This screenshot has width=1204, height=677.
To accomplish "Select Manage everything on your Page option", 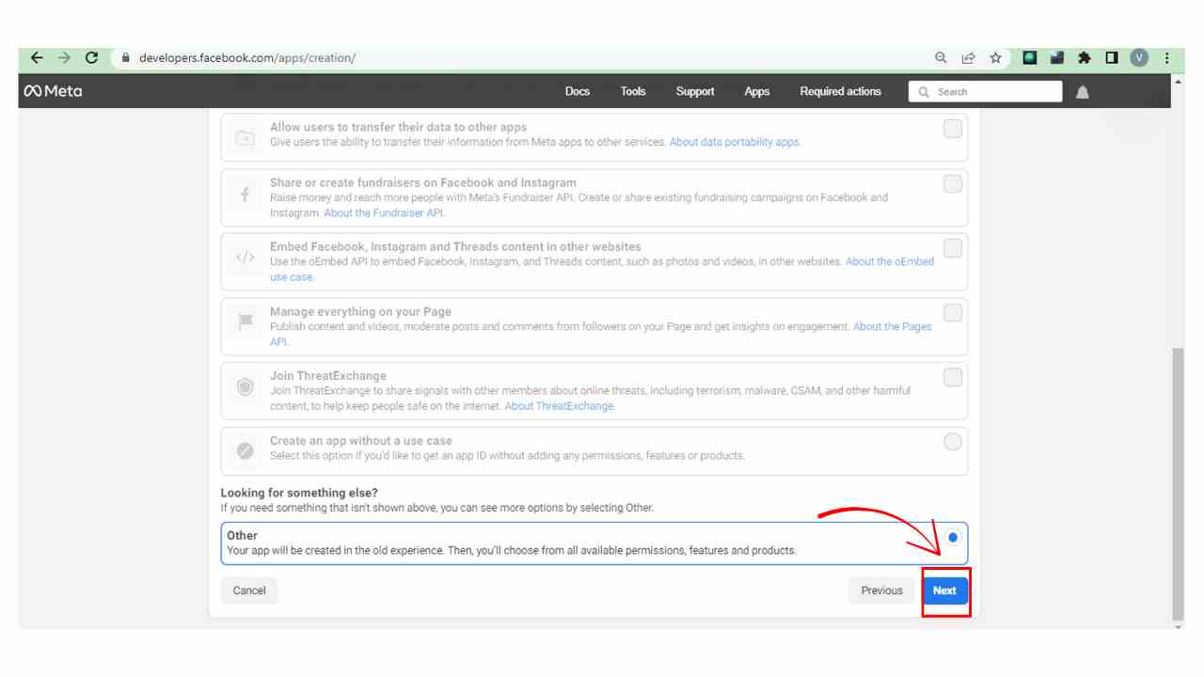I will (953, 313).
